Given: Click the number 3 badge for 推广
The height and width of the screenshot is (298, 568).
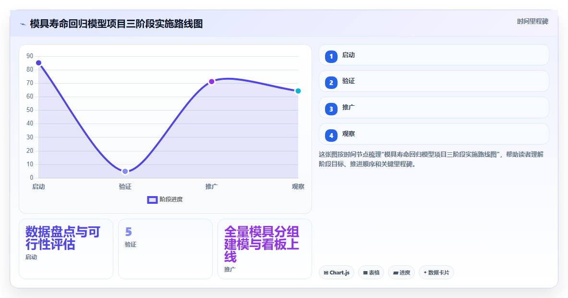Looking at the screenshot, I should (331, 109).
